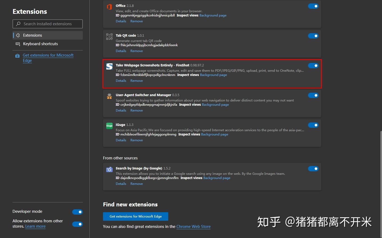The width and height of the screenshot is (382, 238).
Task: Click the Office extension icon
Action: [109, 7]
